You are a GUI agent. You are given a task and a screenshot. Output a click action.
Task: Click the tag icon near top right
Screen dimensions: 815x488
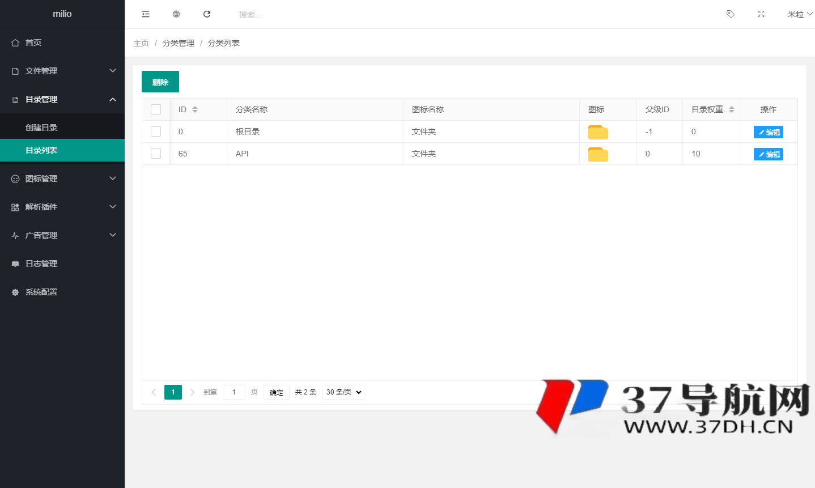(x=730, y=14)
